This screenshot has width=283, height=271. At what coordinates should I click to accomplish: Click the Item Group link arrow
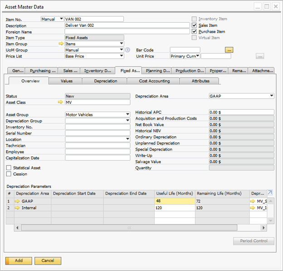click(x=61, y=44)
